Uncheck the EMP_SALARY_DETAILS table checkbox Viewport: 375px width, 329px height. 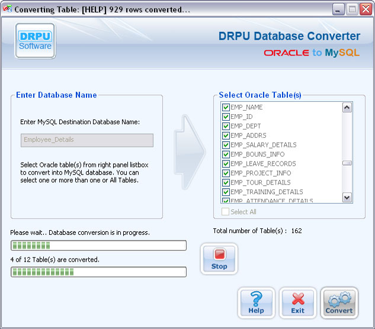click(226, 145)
